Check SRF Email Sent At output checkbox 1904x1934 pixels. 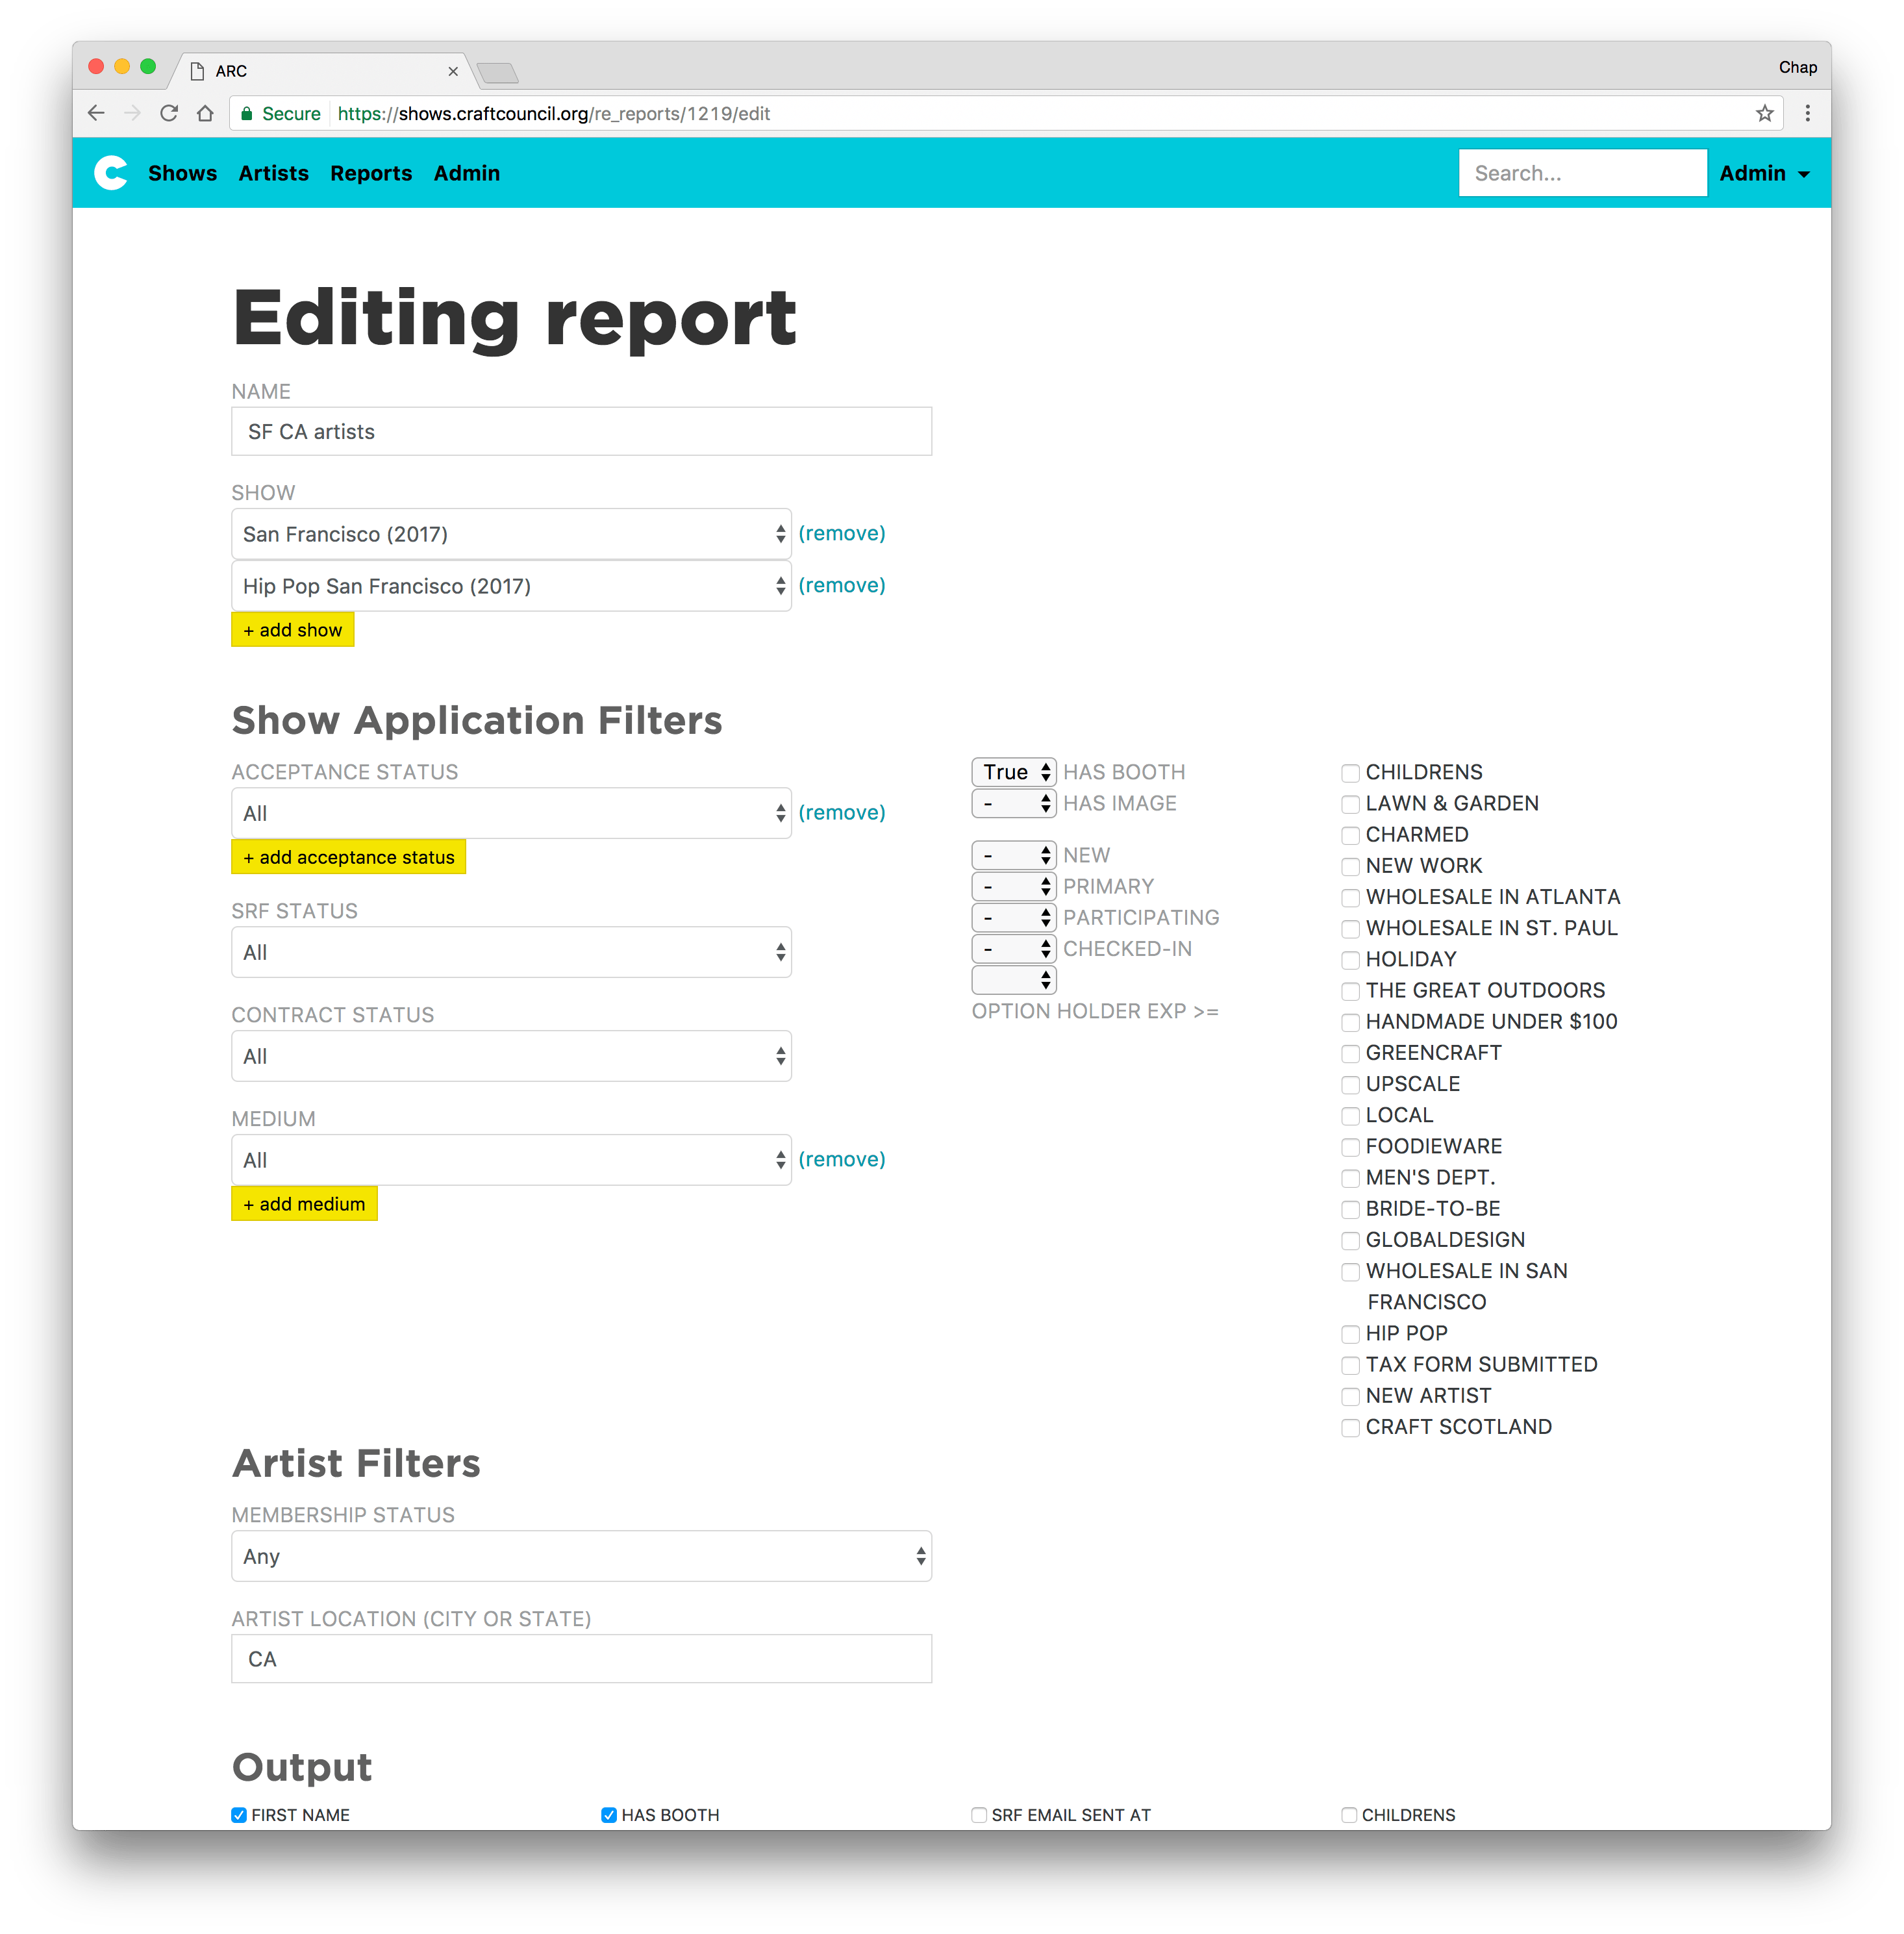click(979, 1815)
